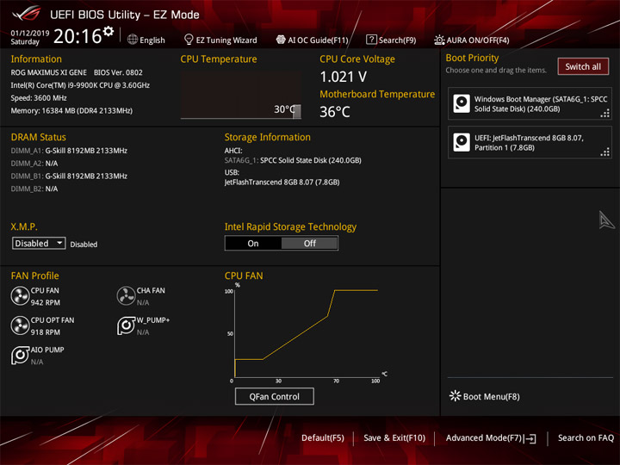The image size is (620, 465).
Task: Click the ROG logo icon
Action: pos(26,14)
